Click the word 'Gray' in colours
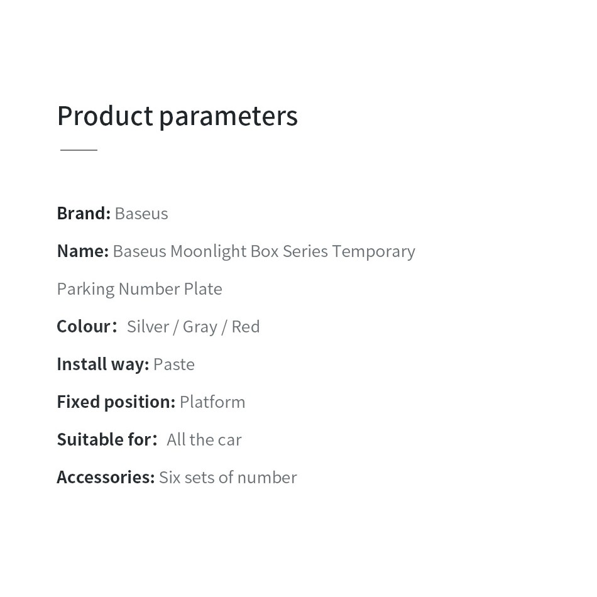The height and width of the screenshot is (597, 597). 200,326
